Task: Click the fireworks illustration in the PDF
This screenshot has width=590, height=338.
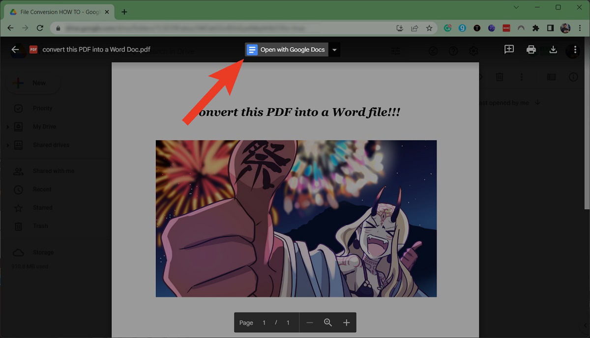Action: tap(296, 219)
